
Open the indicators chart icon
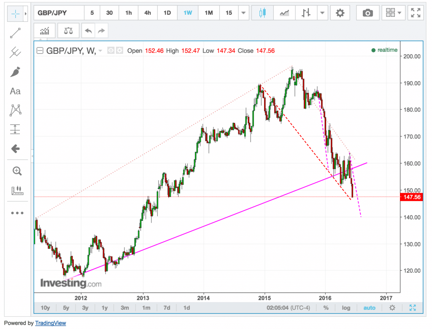click(45, 31)
